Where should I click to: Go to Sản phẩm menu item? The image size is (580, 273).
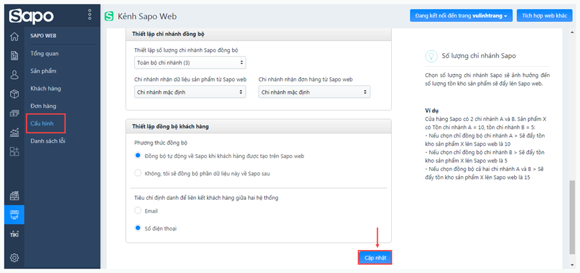pyautogui.click(x=43, y=71)
